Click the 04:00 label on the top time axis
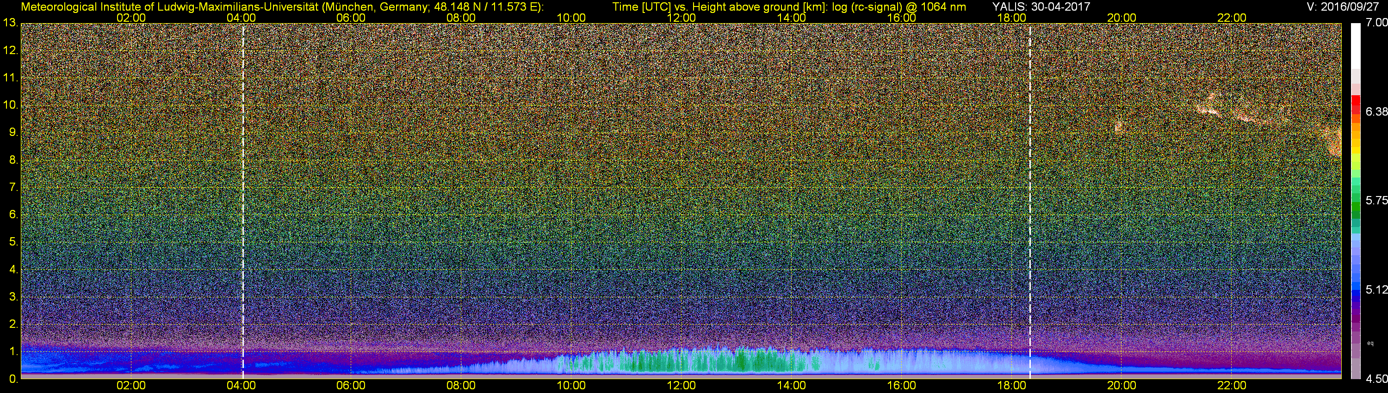 click(x=241, y=18)
